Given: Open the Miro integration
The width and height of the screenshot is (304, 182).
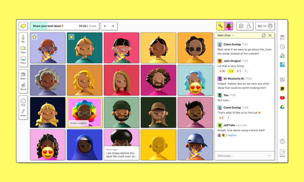Looking at the screenshot, I should click(x=282, y=88).
